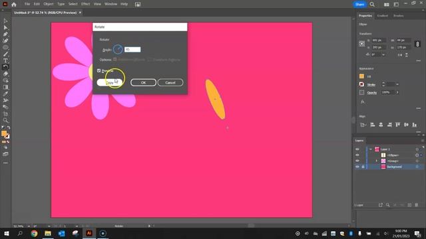Viewport: 426px width, 239px height.
Task: Create new layer in Layers panel
Action: (409, 205)
